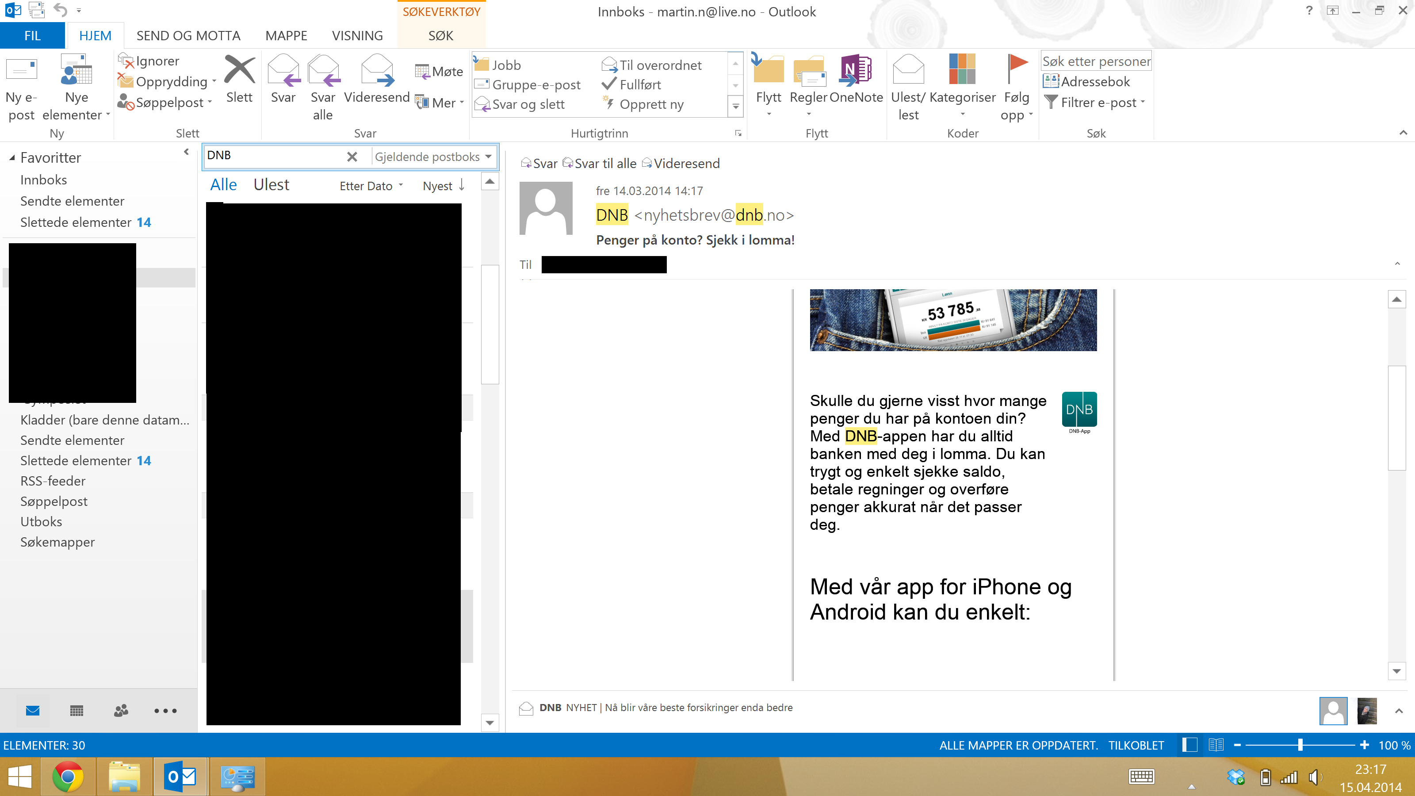Open more navigation options (three dots)
This screenshot has width=1415, height=796.
pyautogui.click(x=165, y=710)
